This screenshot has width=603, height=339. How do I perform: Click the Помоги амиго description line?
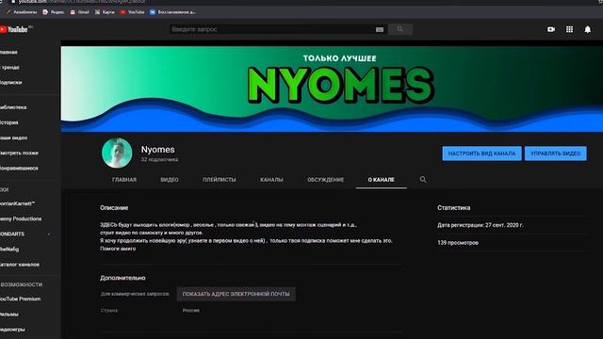(118, 249)
